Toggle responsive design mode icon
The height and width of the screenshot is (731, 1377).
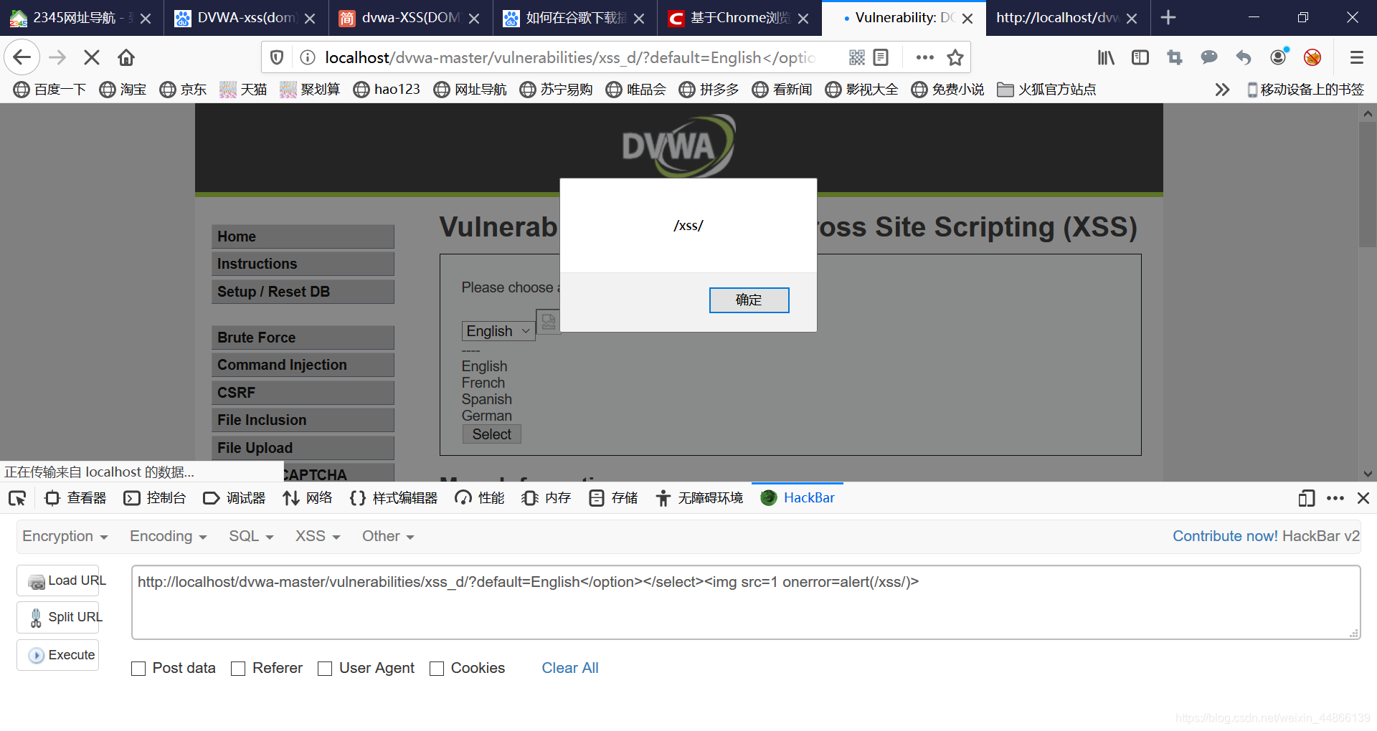1306,498
